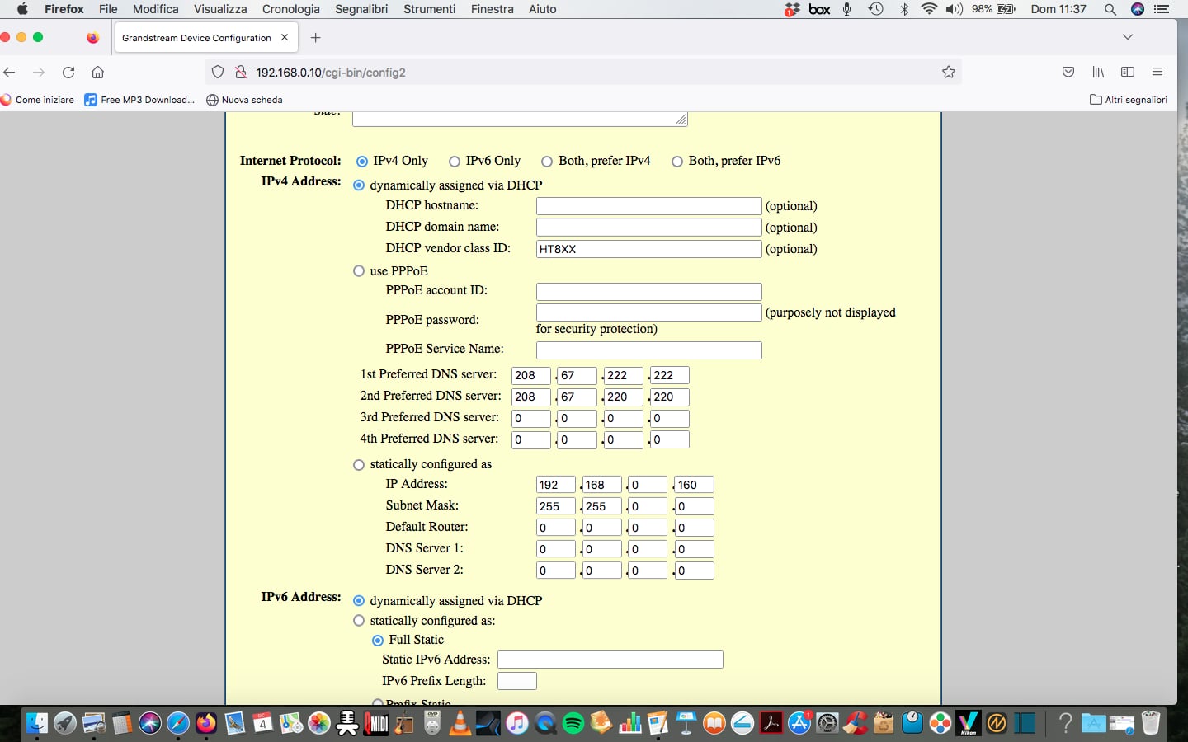Open the Segnalibri menu
Viewport: 1188px width, 742px height.
pos(361,9)
